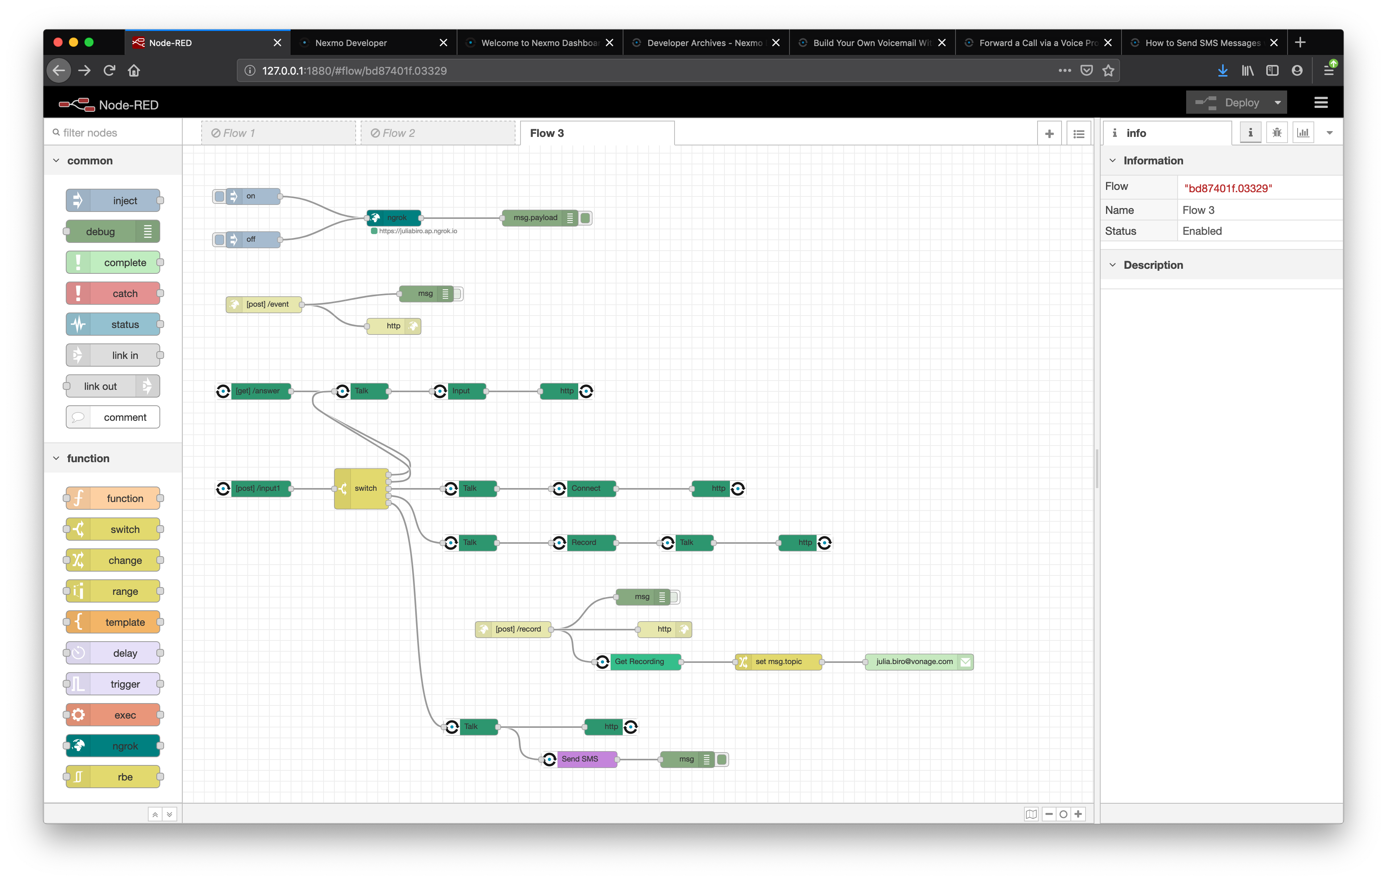Viewport: 1387px width, 881px height.
Task: Select the change node in the palette
Action: [x=113, y=560]
